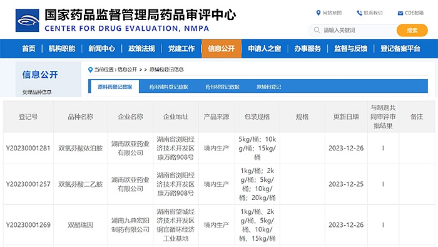The height and width of the screenshot is (247, 438).
Task: Open 政策法规 menu item
Action: pos(141,49)
